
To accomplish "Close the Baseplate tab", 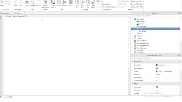I will click(x=10, y=13).
